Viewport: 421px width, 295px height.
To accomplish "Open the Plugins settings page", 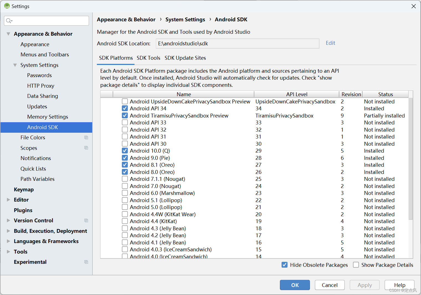I will click(x=23, y=210).
